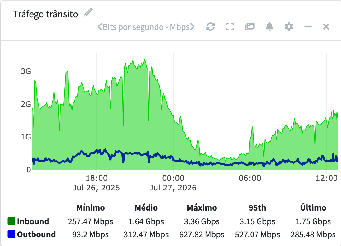This screenshot has width=341, height=246.
Task: Export graph as image icon
Action: (x=250, y=27)
